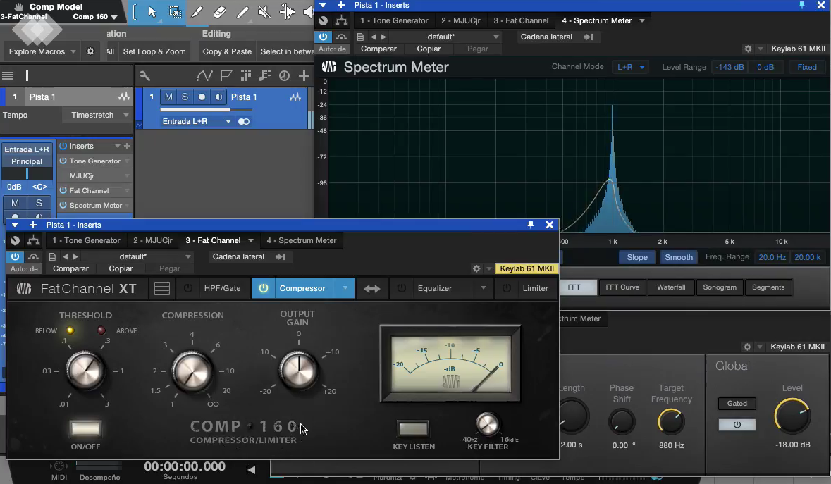Click the Copy & Paste macro button

click(x=227, y=51)
